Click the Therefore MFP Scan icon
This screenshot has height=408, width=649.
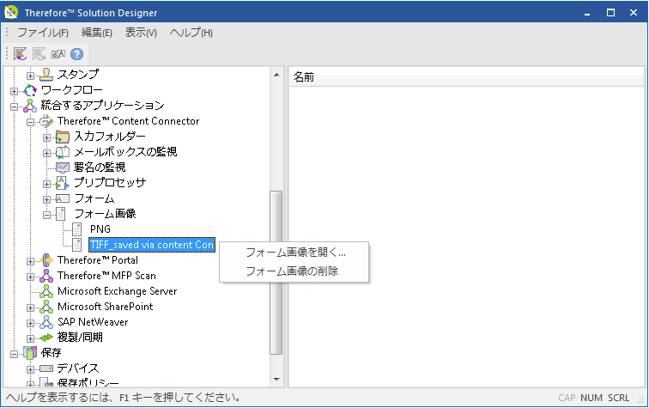point(46,276)
